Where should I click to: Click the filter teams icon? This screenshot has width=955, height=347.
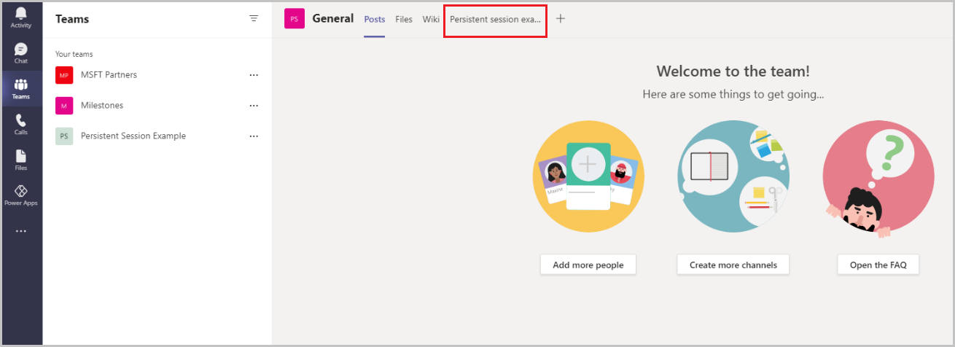[254, 19]
